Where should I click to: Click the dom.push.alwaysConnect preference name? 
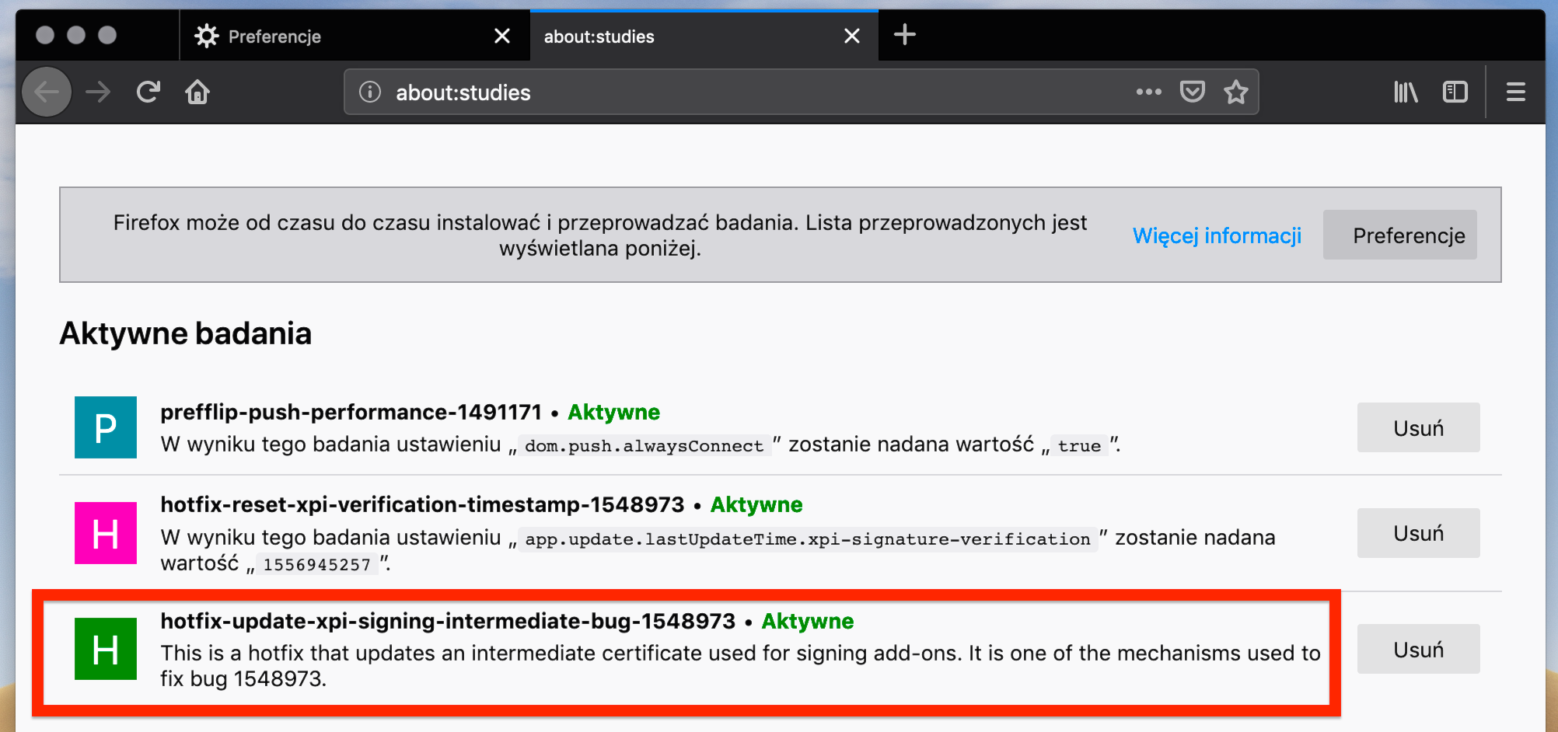tap(645, 446)
